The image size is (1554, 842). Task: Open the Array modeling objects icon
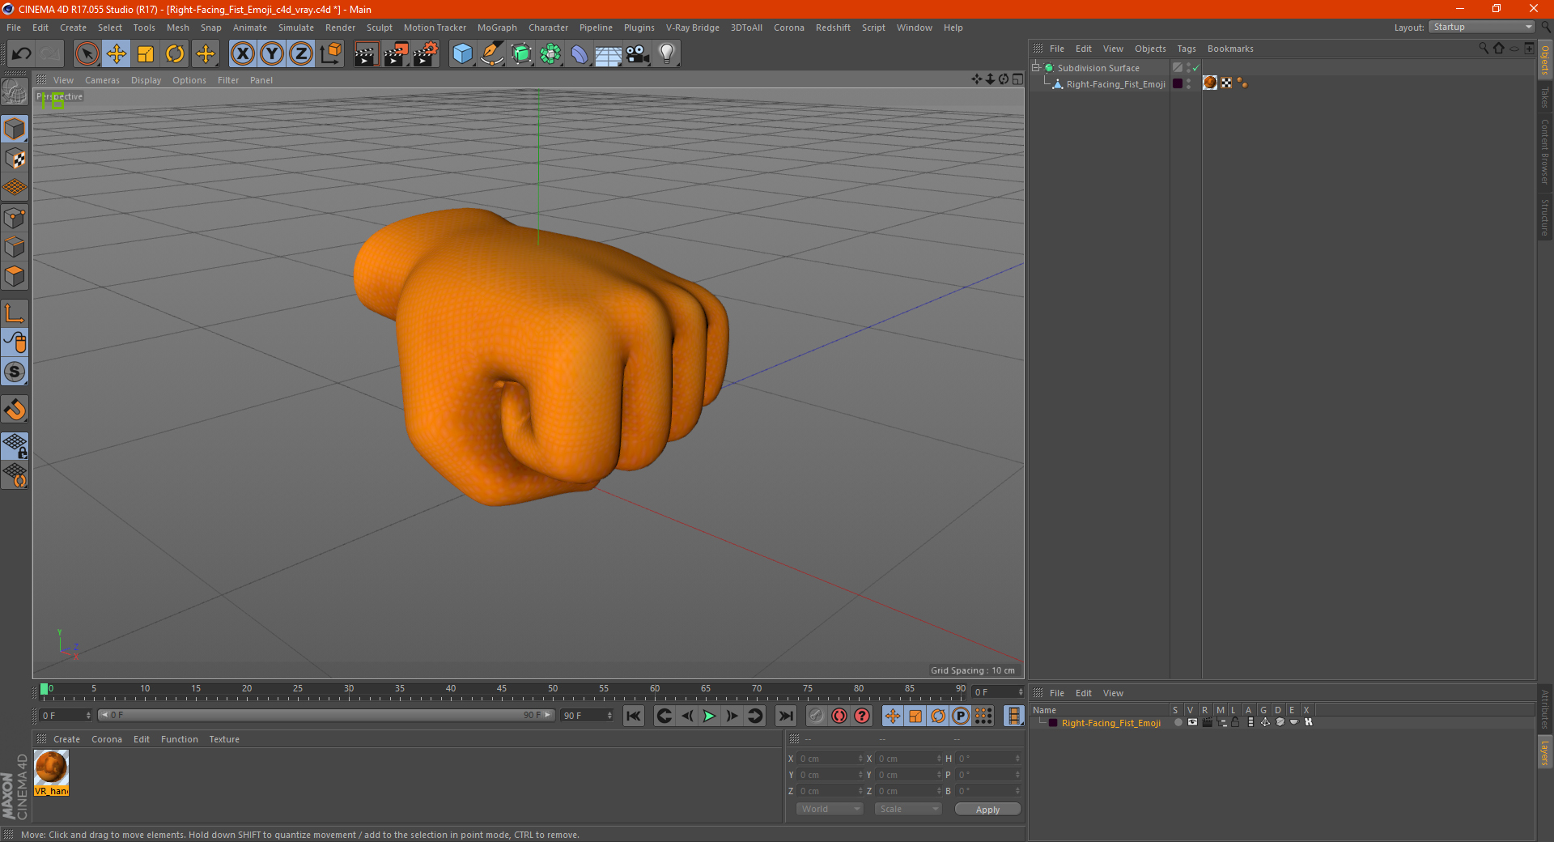coord(550,54)
